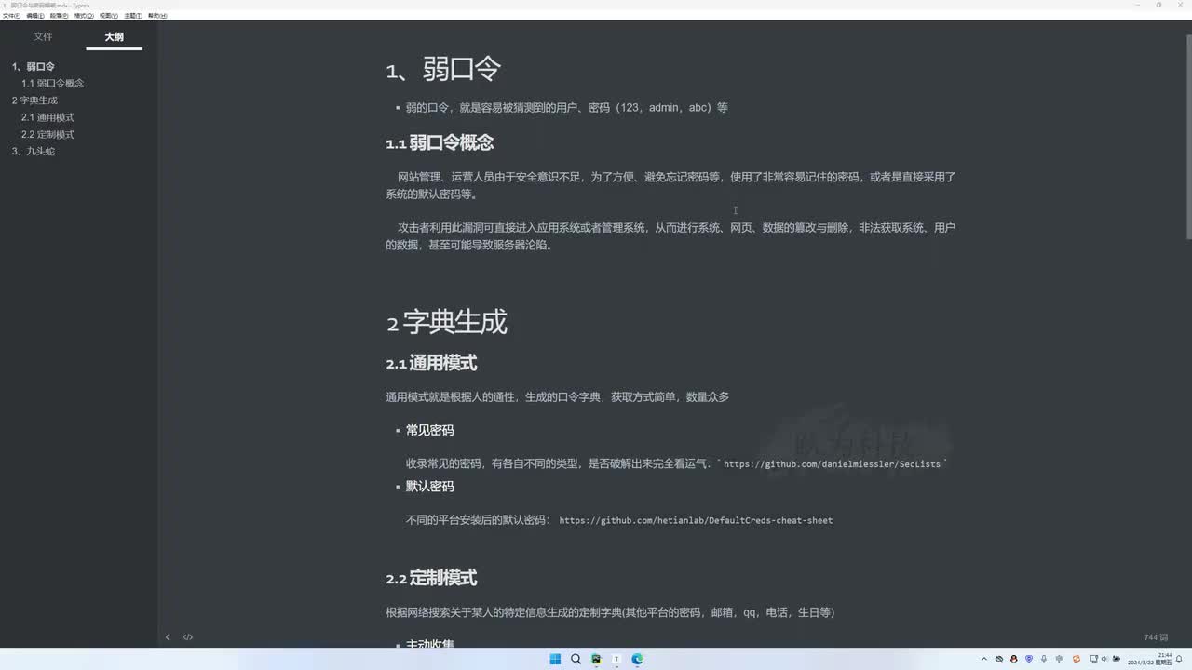Jump to outline item 1.1 弱口令概念

point(53,84)
